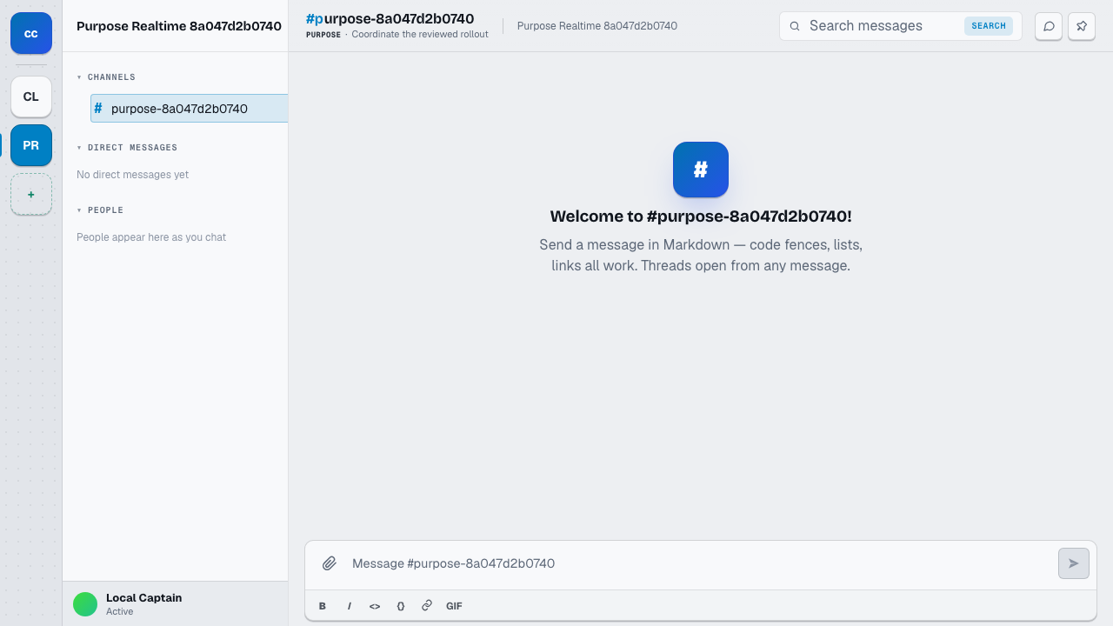Image resolution: width=1113 pixels, height=626 pixels.
Task: Focus the message composer input
Action: [700, 563]
